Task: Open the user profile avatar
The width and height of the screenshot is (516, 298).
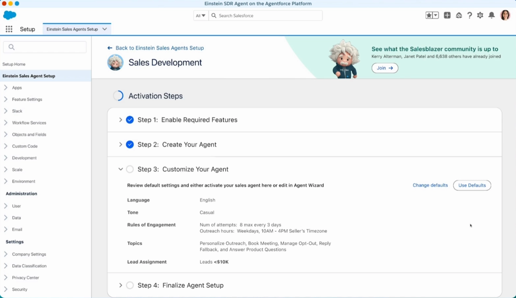Action: (x=505, y=15)
